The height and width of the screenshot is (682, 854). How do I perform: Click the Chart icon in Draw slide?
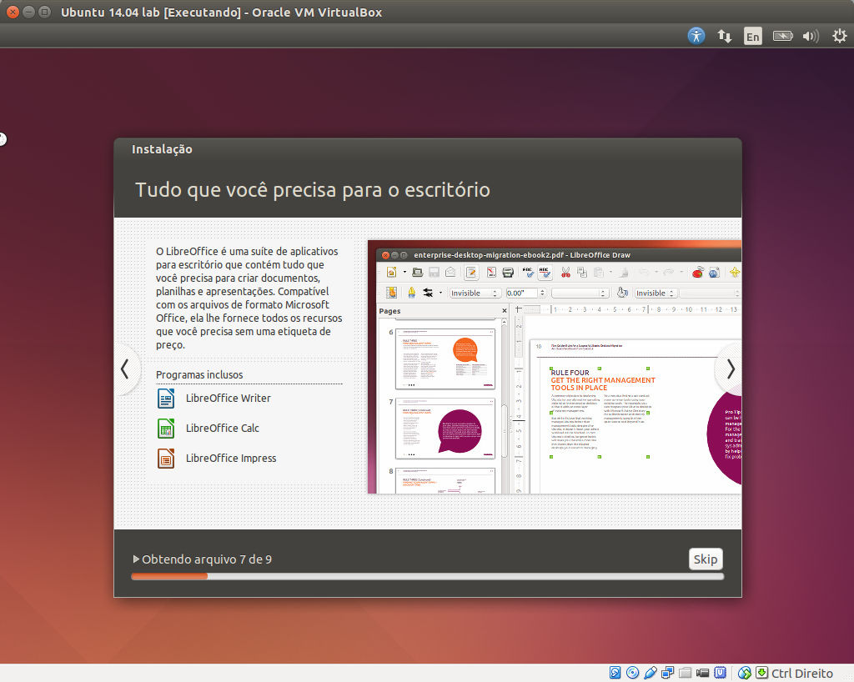[x=698, y=272]
